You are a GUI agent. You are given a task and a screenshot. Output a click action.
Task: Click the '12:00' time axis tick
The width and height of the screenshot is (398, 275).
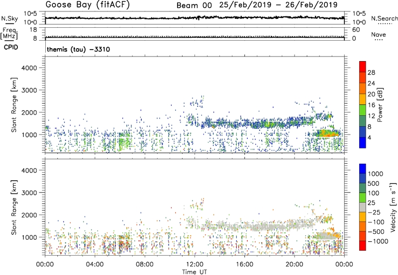pos(195,265)
